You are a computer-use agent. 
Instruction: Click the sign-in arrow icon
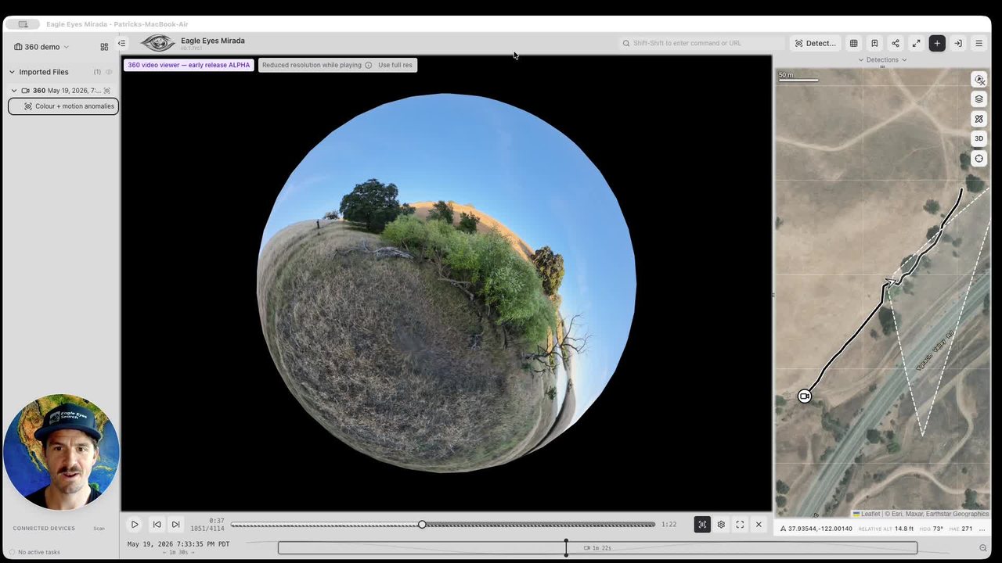coord(957,43)
